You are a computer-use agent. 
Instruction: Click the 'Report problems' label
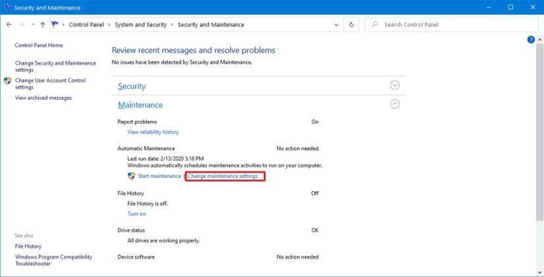[137, 121]
